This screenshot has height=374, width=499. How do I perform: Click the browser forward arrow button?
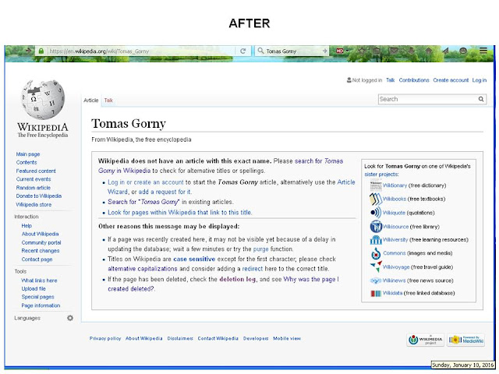(29, 51)
